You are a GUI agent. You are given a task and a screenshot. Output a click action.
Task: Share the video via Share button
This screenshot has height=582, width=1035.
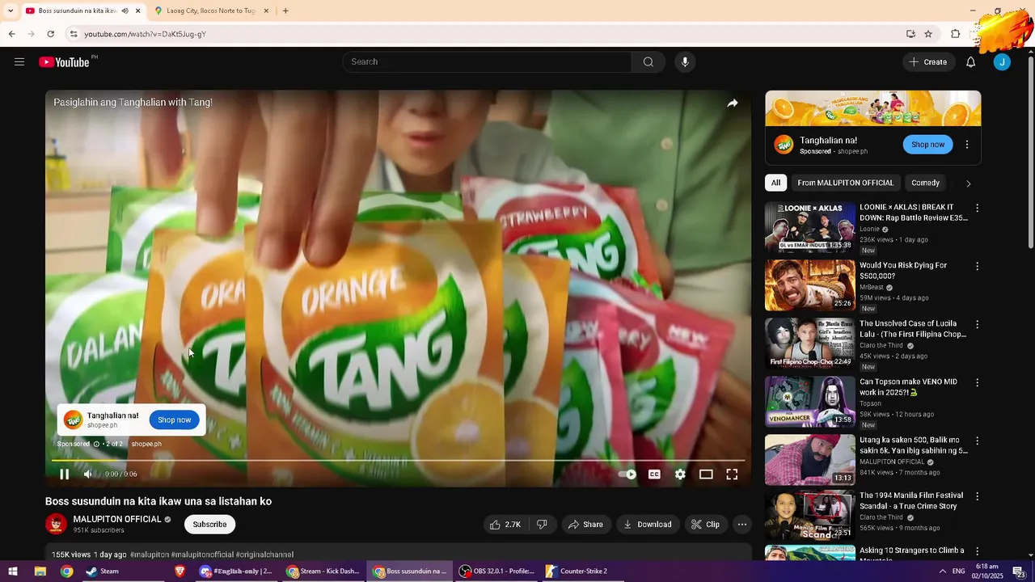pos(585,525)
